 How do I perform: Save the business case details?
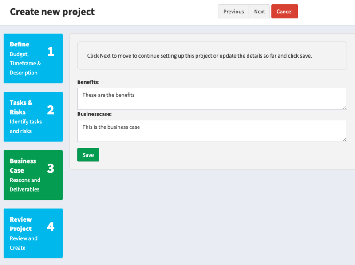point(88,155)
